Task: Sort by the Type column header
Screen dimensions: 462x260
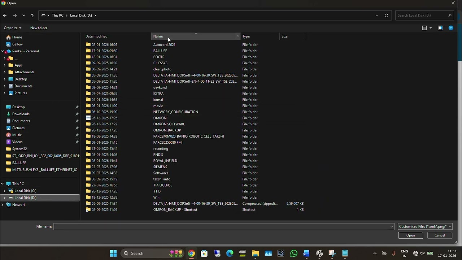Action: coord(246,36)
